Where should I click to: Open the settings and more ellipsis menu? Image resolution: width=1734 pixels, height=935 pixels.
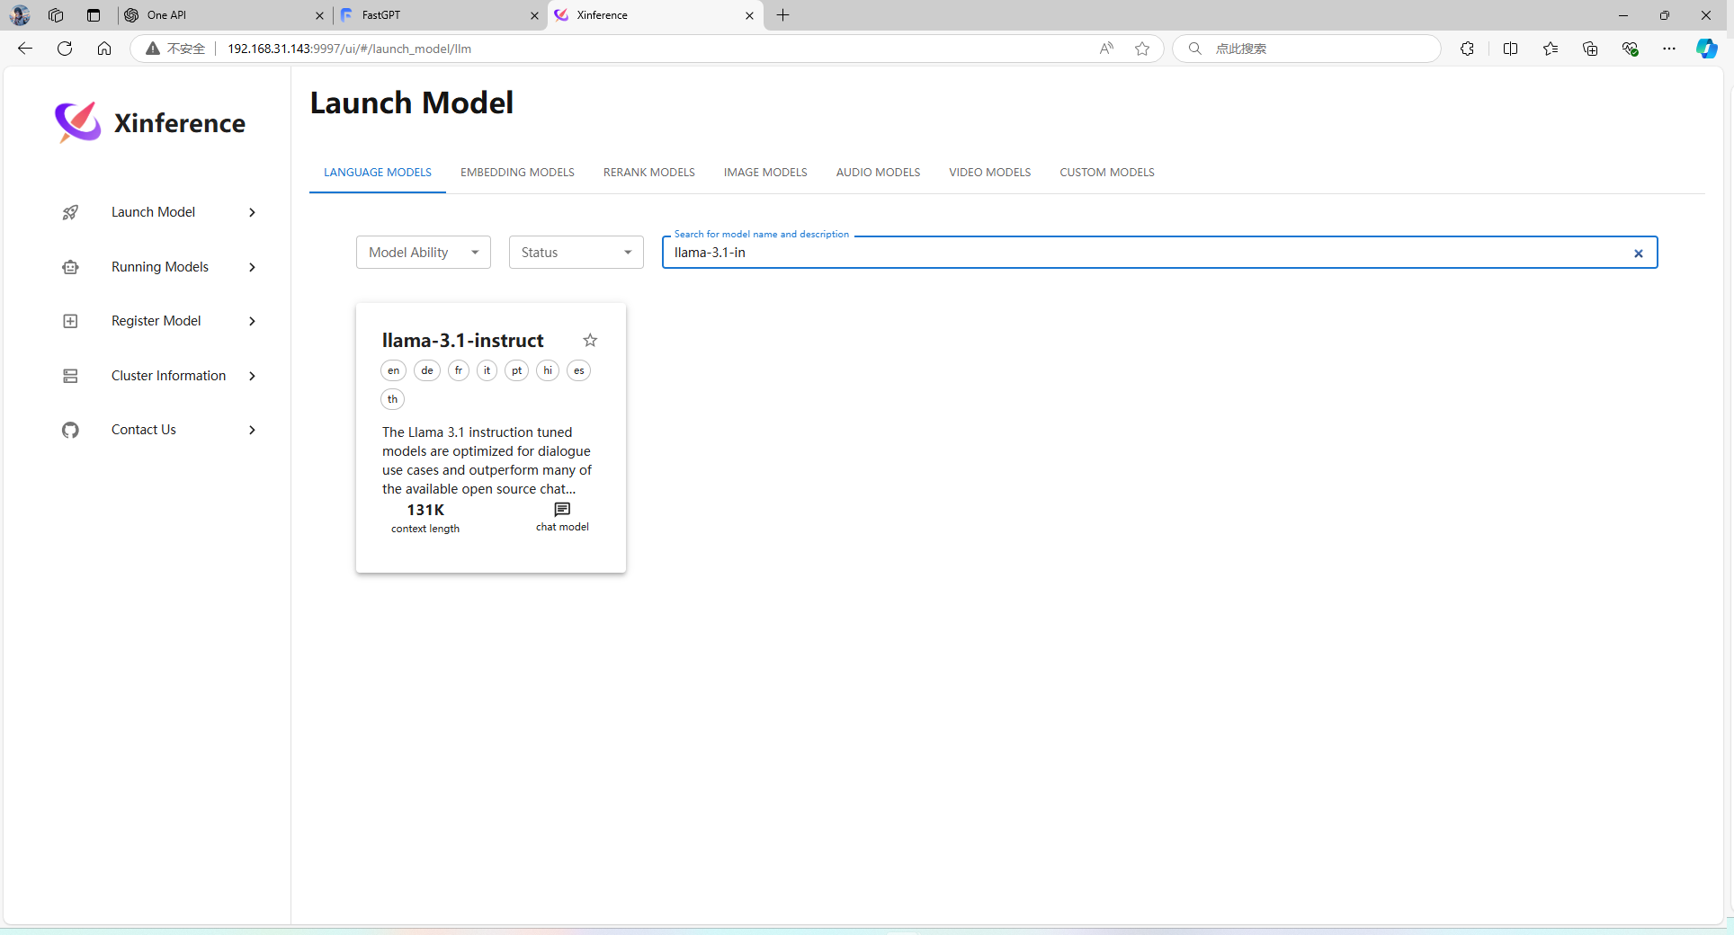point(1669,49)
